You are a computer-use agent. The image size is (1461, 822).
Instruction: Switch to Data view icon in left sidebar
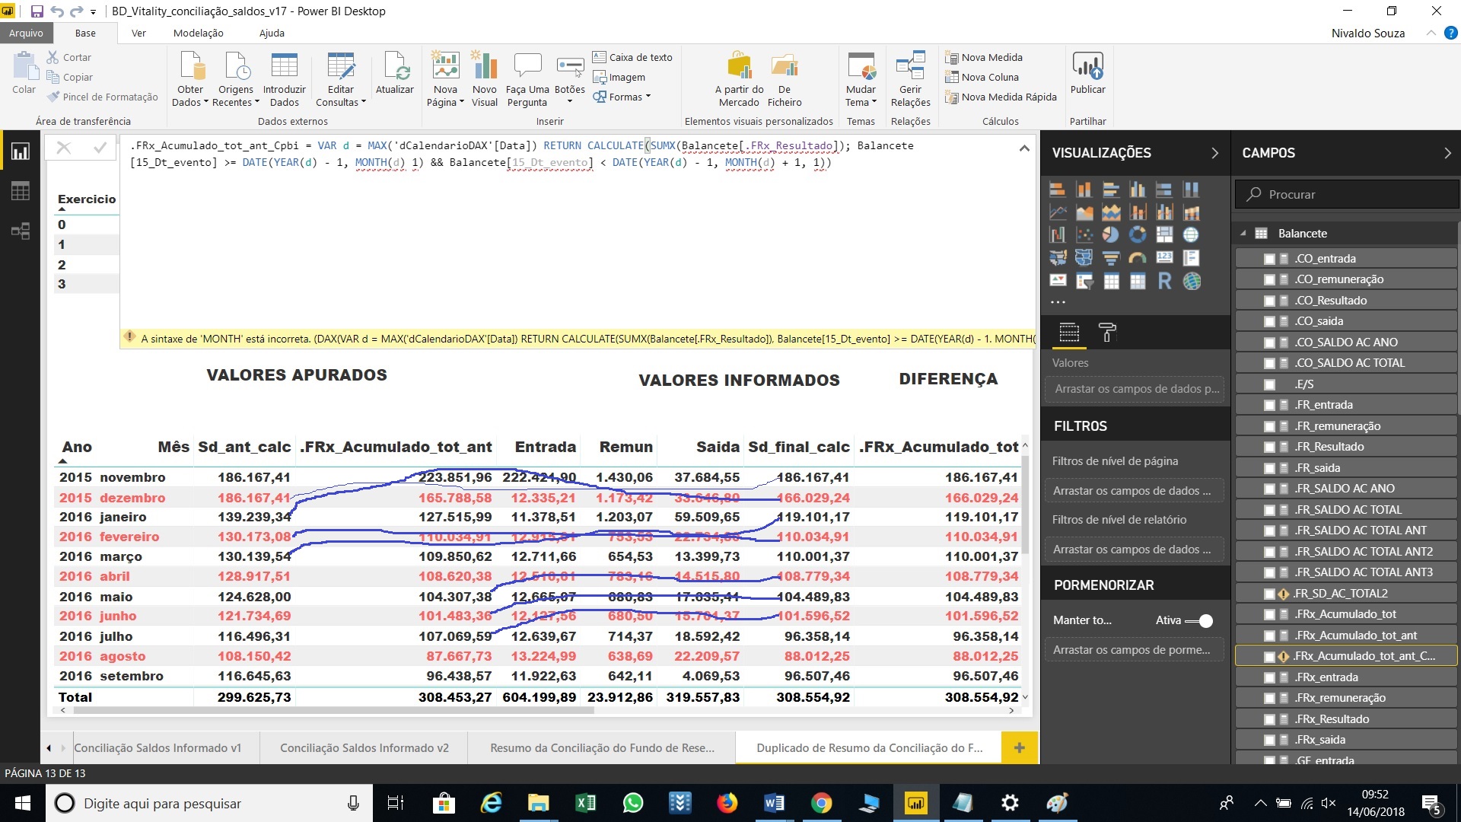[21, 191]
